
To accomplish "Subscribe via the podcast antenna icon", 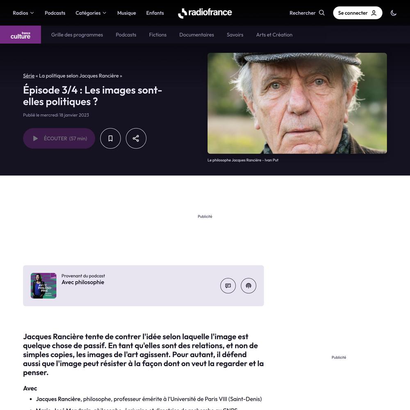I will click(x=248, y=285).
